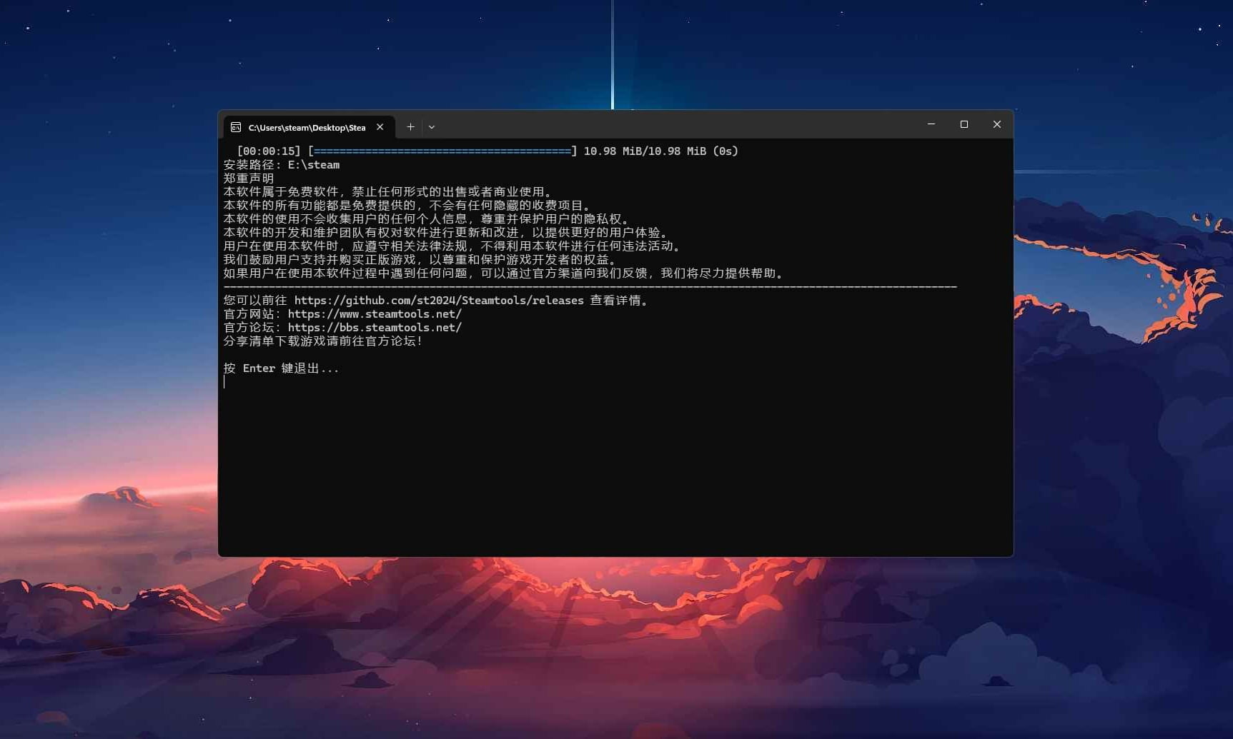Open the https://bbs.steamtools.net/ forum link
The image size is (1233, 739).
(x=375, y=328)
